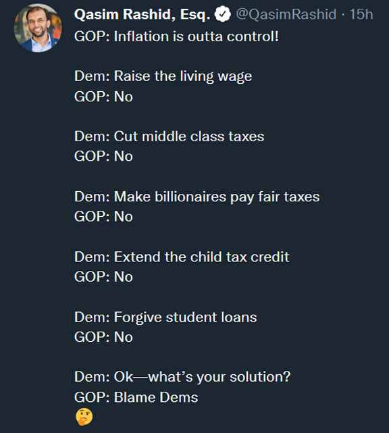
Task: Visit the @QasimRashid handle link
Action: click(286, 14)
